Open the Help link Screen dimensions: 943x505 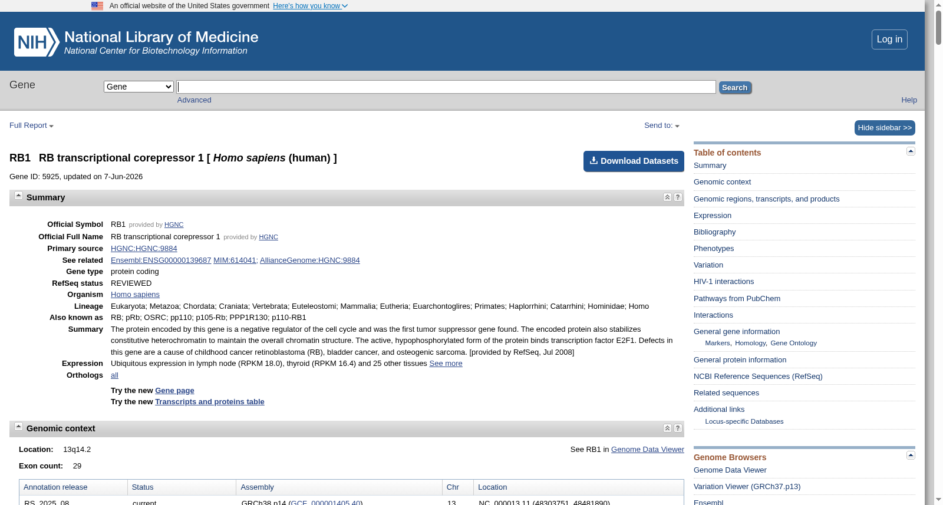point(909,100)
